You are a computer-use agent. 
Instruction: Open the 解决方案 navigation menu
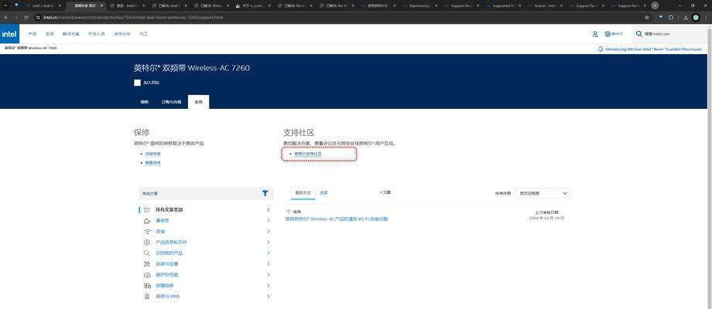tap(71, 34)
